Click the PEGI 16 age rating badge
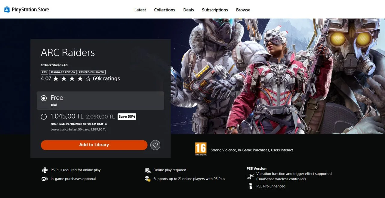 pyautogui.click(x=201, y=149)
